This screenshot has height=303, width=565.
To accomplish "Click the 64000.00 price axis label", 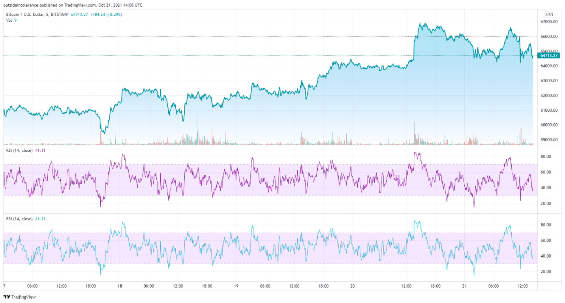I will point(549,66).
